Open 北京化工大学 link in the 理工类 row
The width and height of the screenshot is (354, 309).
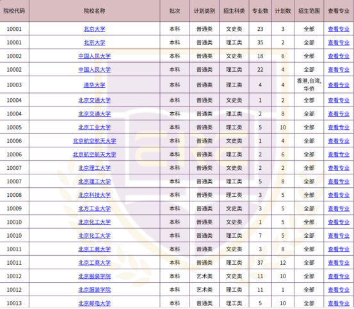coord(94,235)
